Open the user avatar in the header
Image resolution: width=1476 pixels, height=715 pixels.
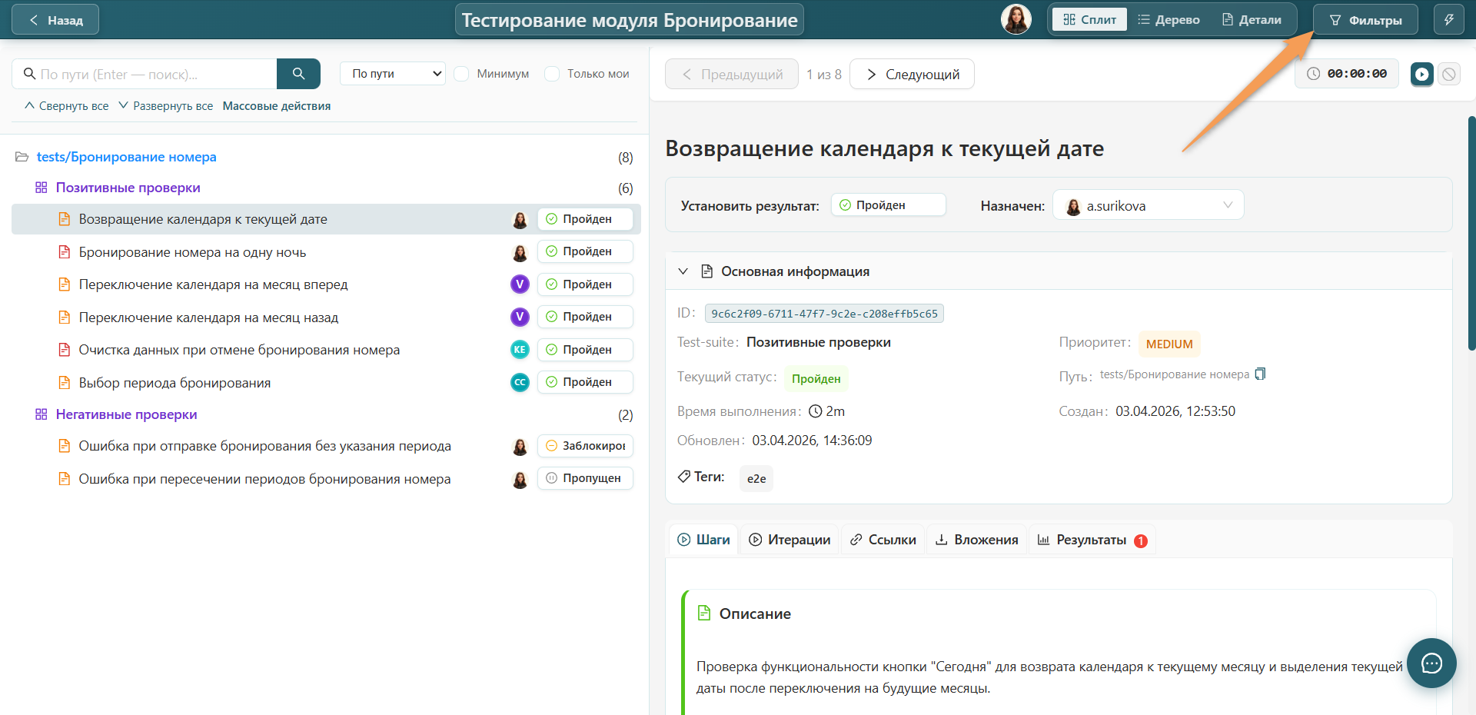coord(1016,19)
